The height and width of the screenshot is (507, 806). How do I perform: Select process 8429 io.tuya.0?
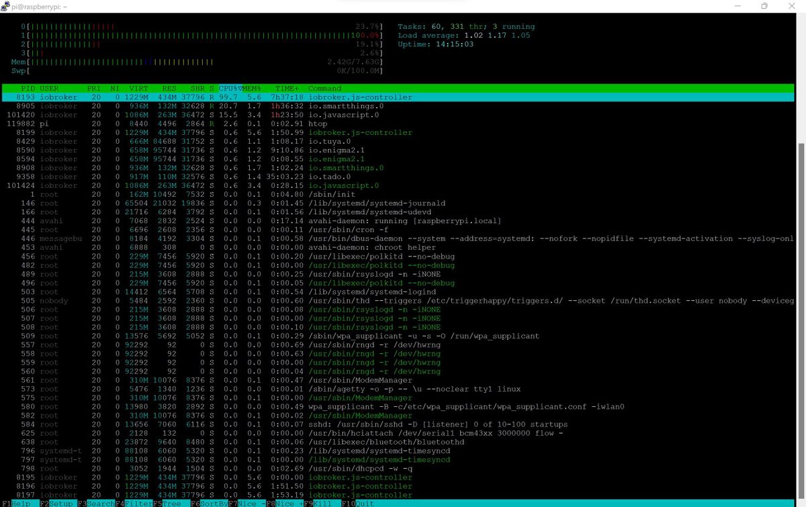tap(398, 142)
